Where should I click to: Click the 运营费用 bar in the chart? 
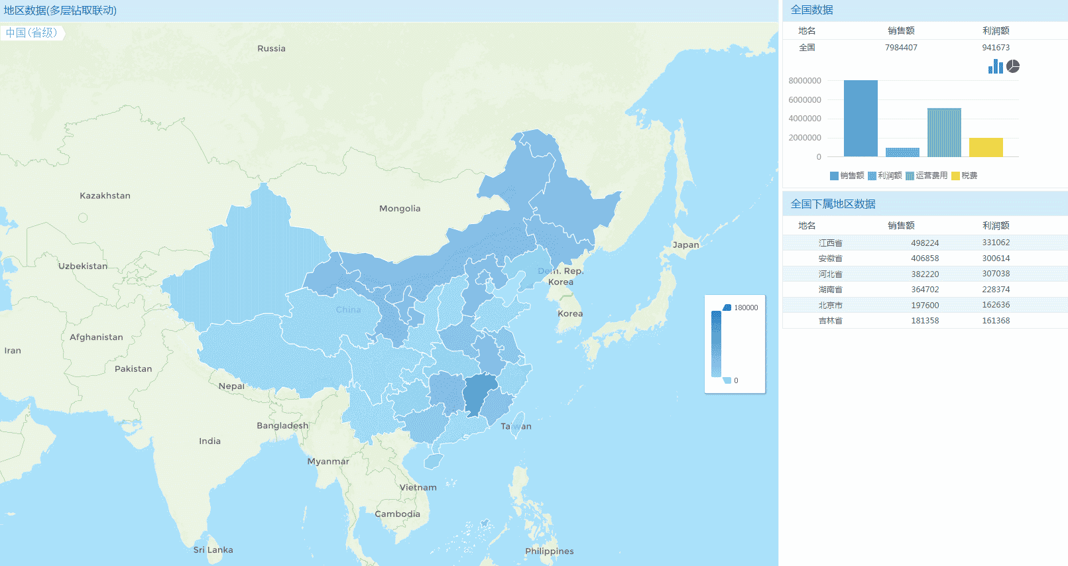point(944,133)
